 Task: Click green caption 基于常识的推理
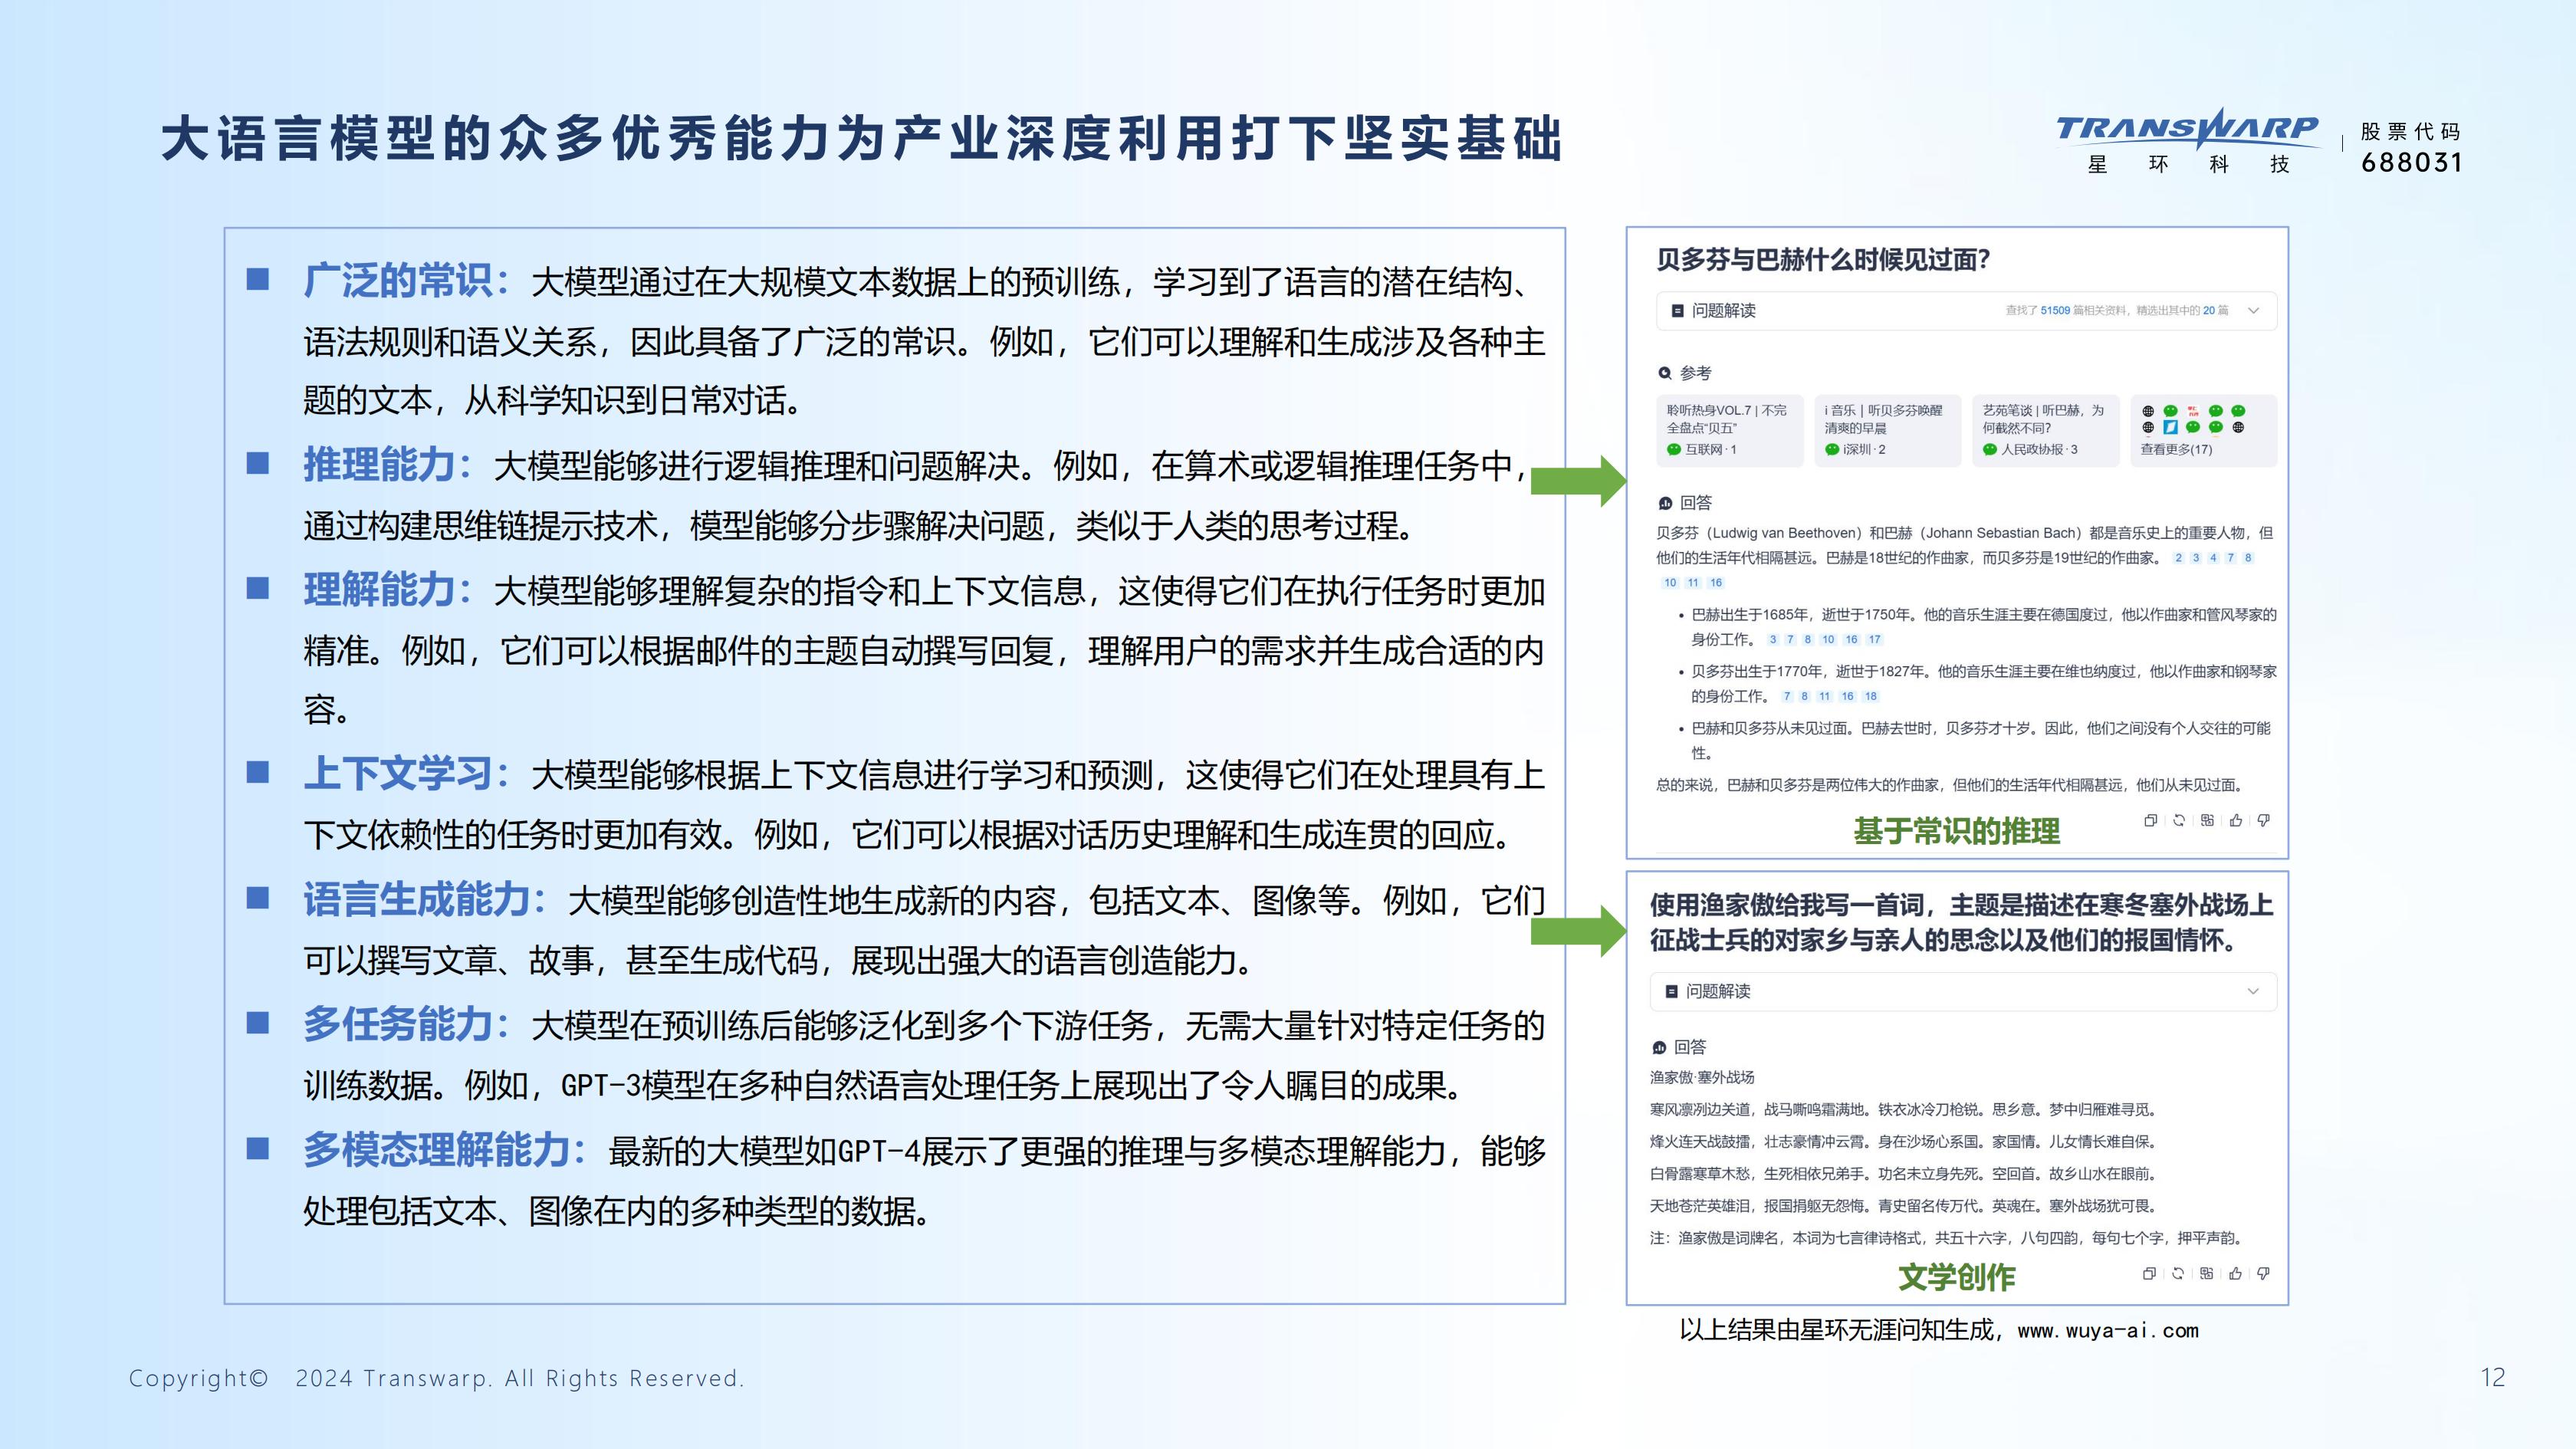click(x=1956, y=831)
